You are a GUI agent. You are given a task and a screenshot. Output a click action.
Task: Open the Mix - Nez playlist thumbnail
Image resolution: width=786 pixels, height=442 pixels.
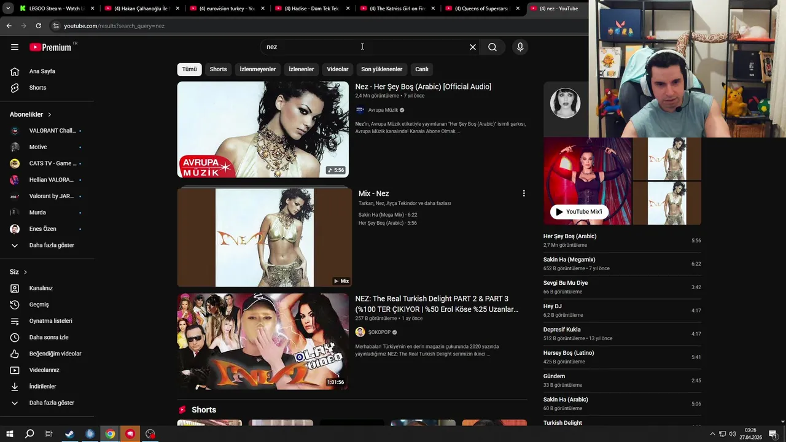tap(265, 237)
